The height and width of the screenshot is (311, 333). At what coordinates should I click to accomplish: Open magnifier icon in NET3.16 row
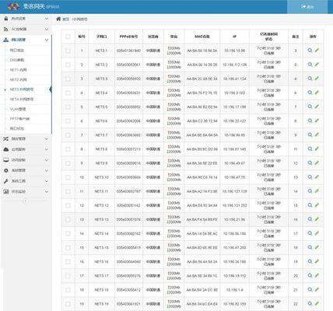point(310,261)
